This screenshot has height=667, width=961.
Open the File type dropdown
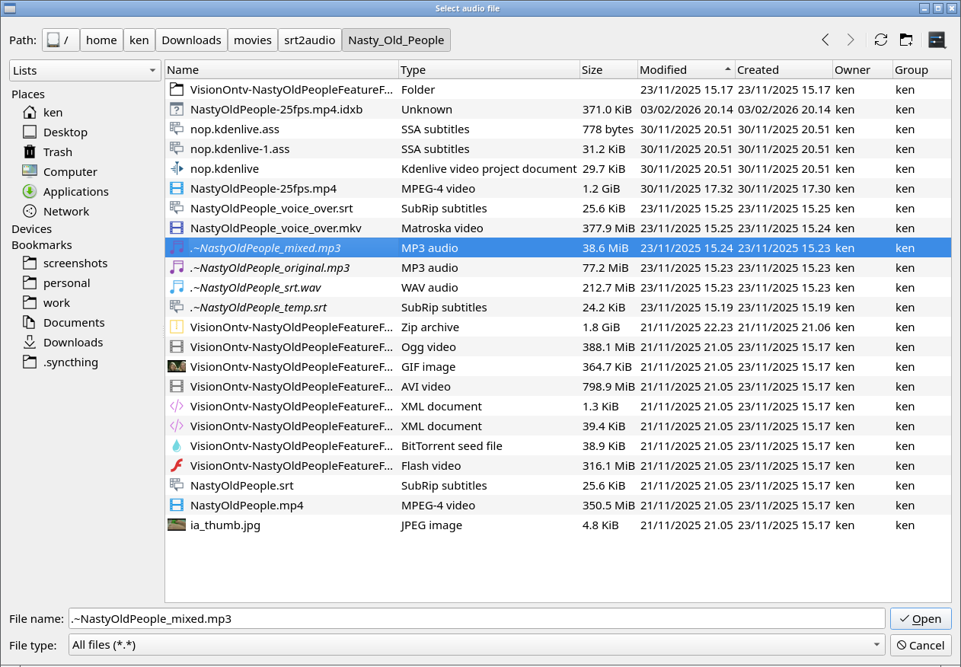pos(476,646)
